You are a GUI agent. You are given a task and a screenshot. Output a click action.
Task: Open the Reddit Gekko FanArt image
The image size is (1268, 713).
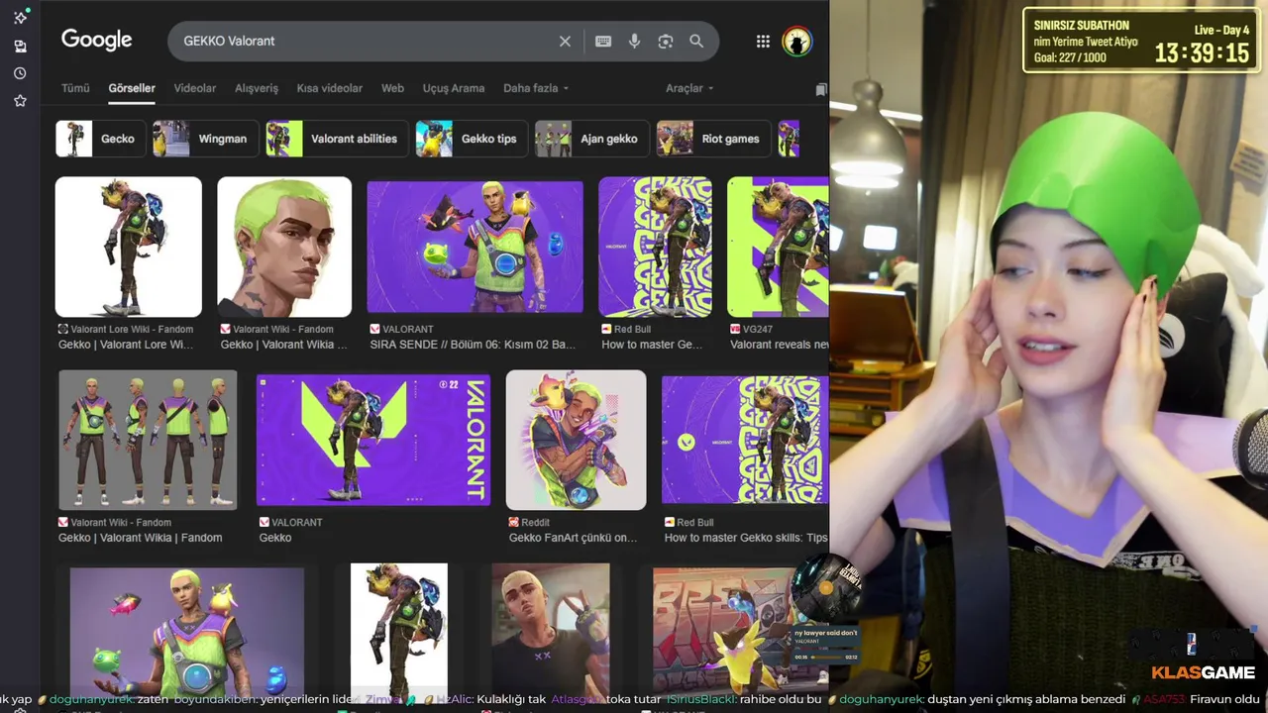click(577, 440)
